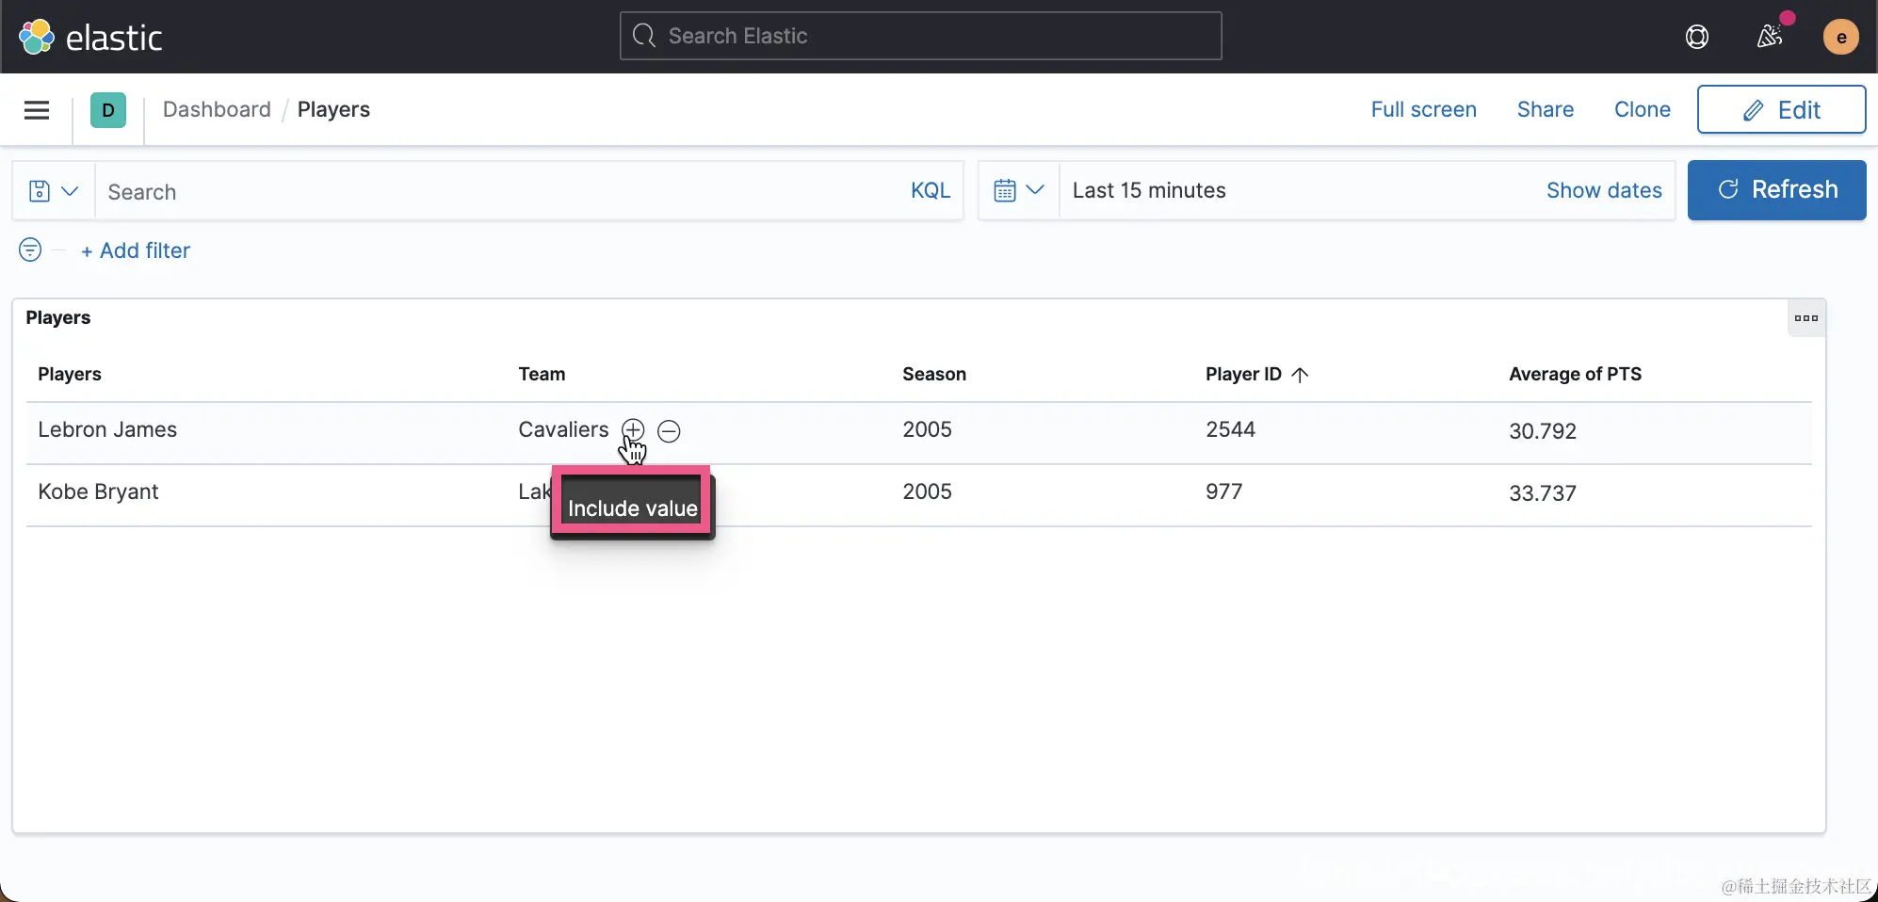
Task: Open the Players panel options menu
Action: (x=1806, y=318)
